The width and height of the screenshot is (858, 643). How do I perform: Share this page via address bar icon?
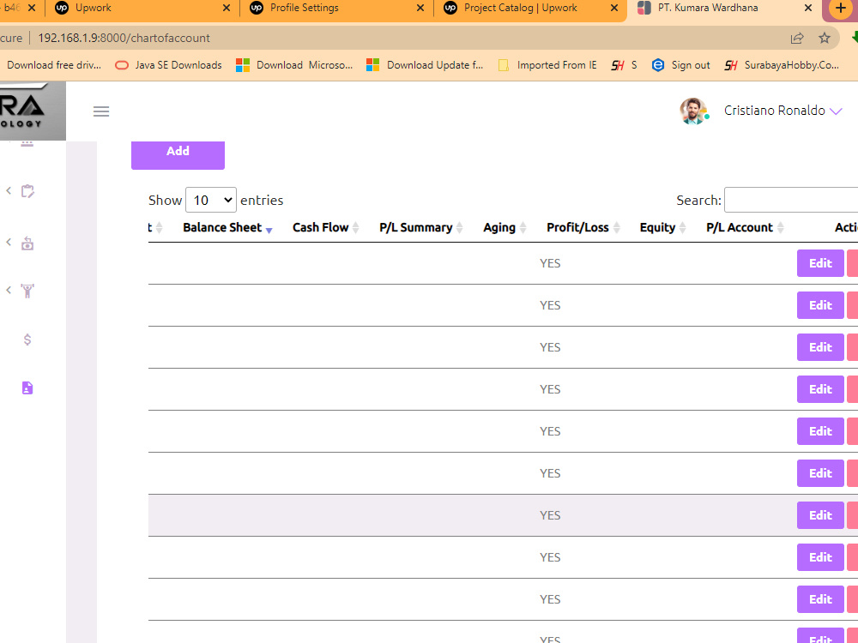click(797, 38)
